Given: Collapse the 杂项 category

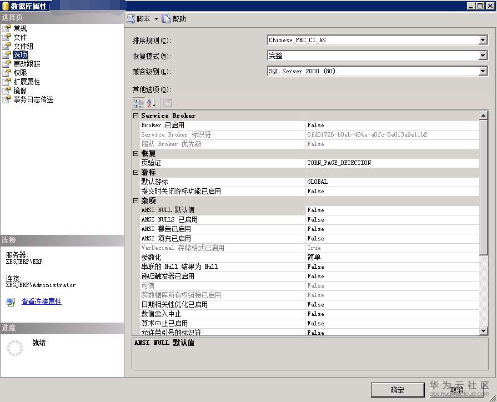Looking at the screenshot, I should coord(135,200).
